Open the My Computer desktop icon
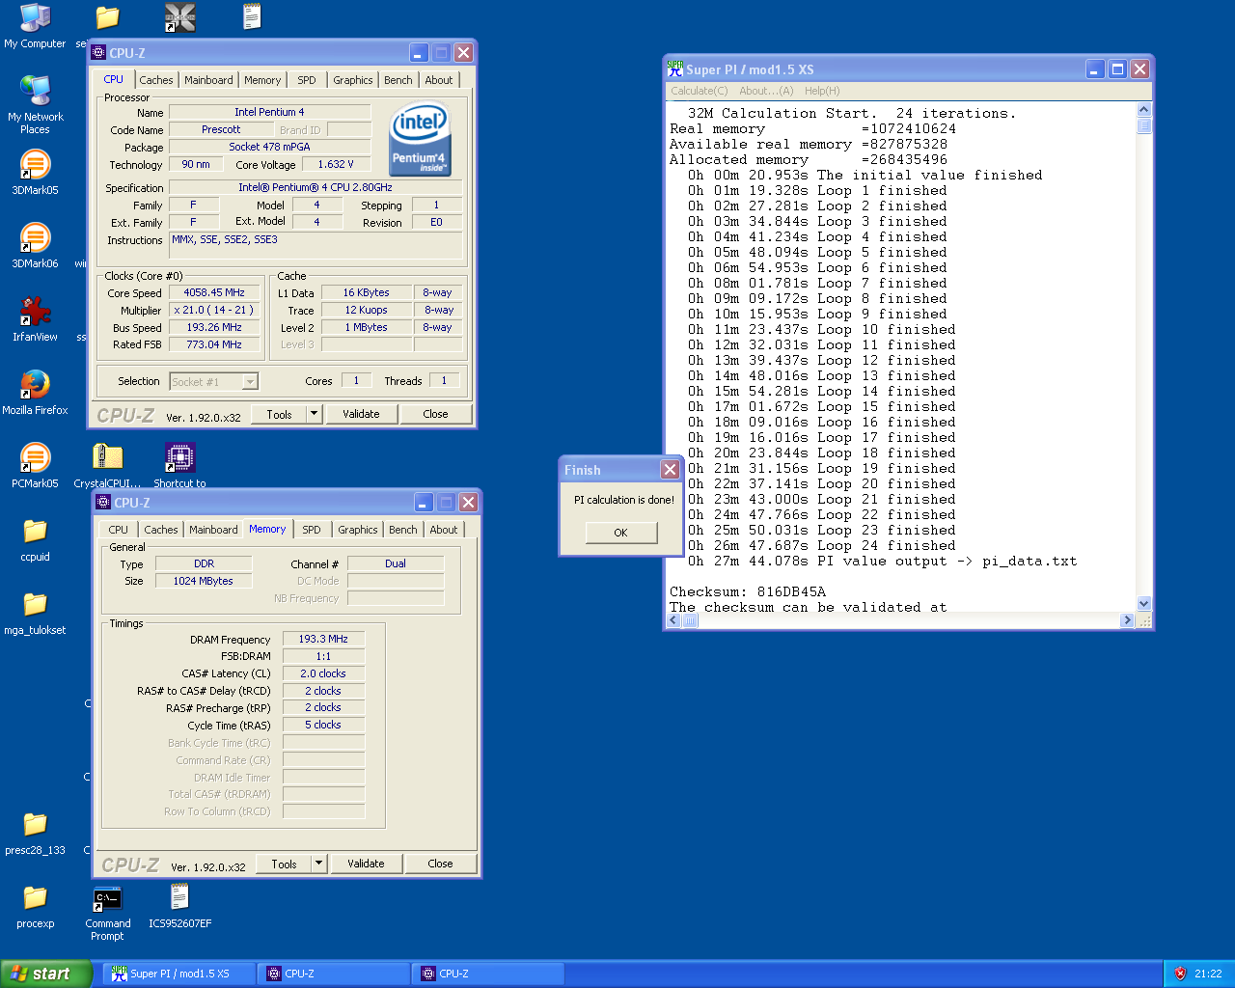Viewport: 1235px width, 988px height. 35,26
